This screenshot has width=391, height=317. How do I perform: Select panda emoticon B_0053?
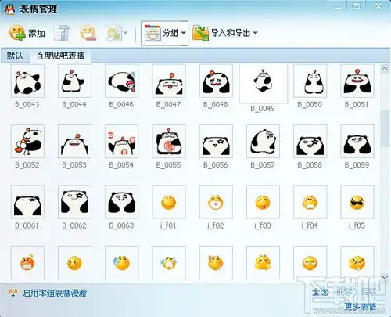pyautogui.click(x=75, y=142)
